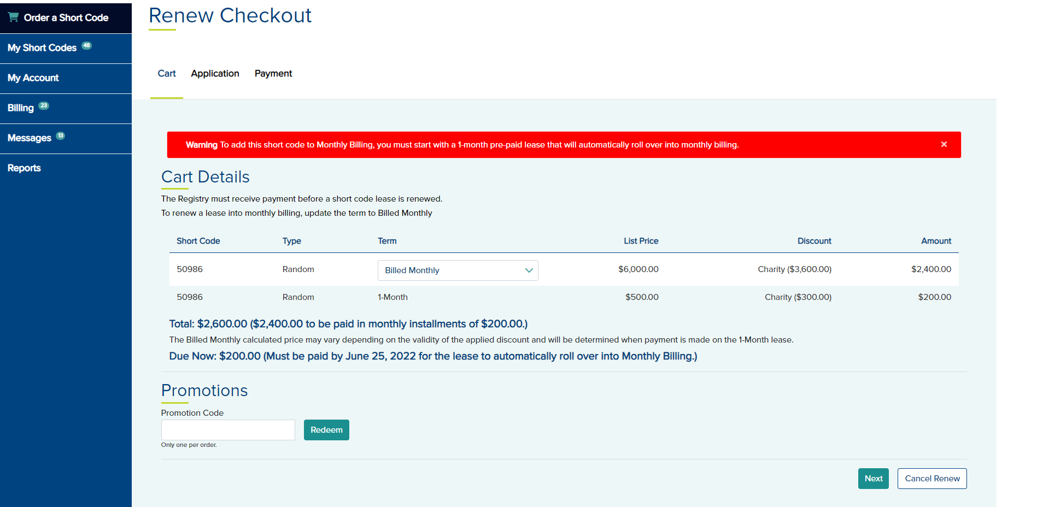Click the Messages unread count badge

click(60, 135)
